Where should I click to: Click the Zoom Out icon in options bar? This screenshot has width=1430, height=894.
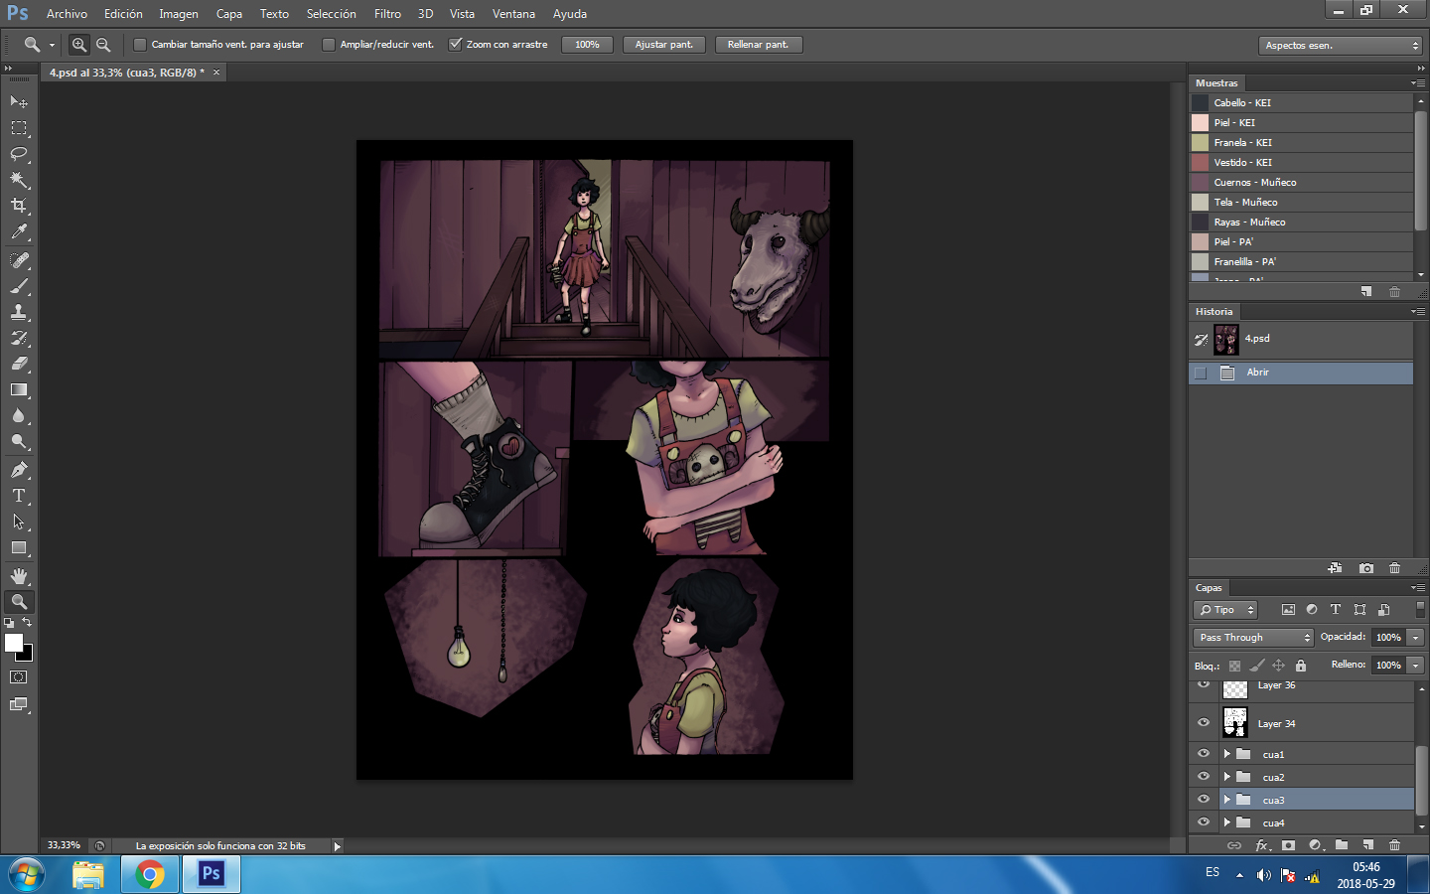pos(103,45)
